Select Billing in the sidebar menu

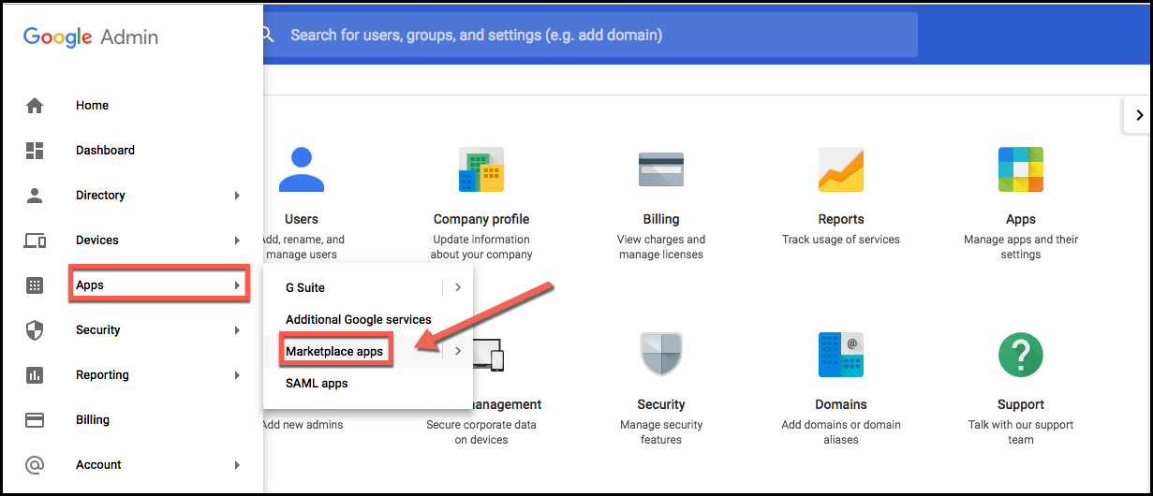tap(93, 420)
